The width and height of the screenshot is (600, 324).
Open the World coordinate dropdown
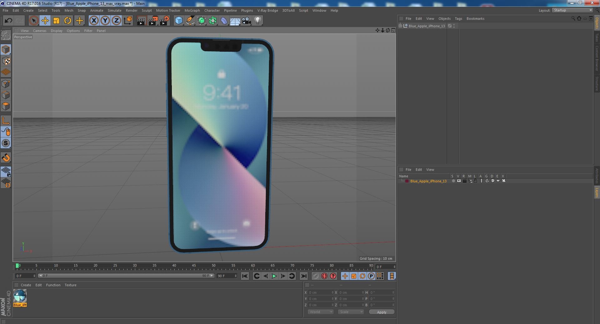click(320, 312)
